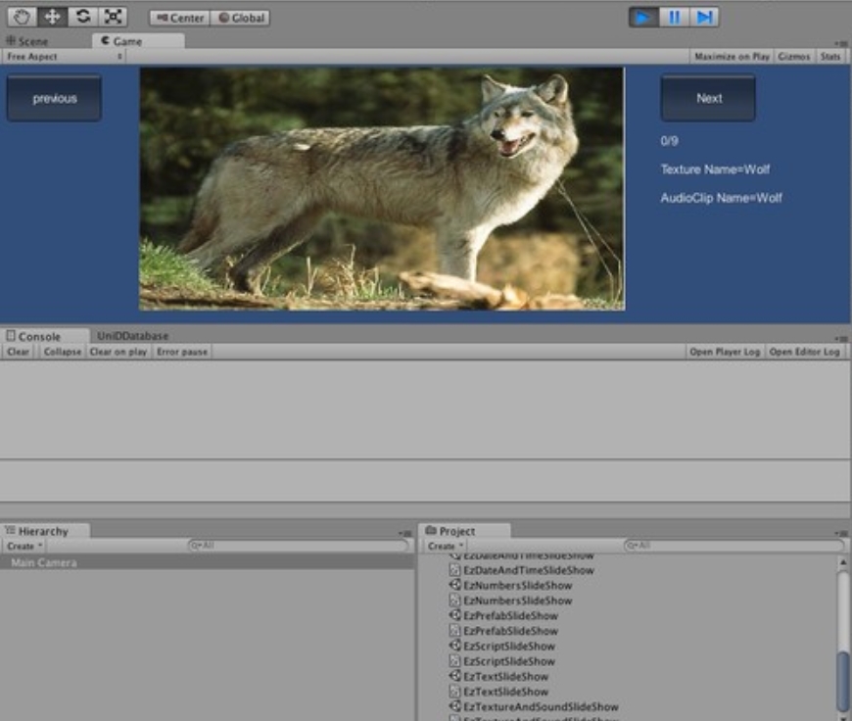This screenshot has height=721, width=852.
Task: Click the previous slideshow button
Action: point(54,98)
